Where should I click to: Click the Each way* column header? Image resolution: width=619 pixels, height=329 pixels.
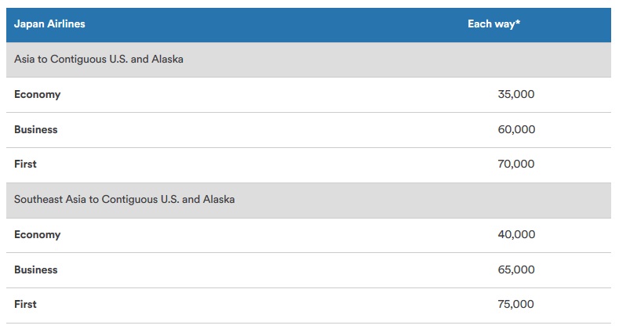point(494,24)
